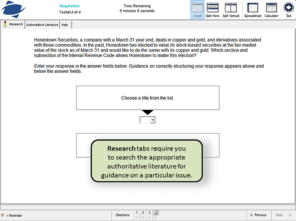Open the Calculator tool

coord(271,9)
